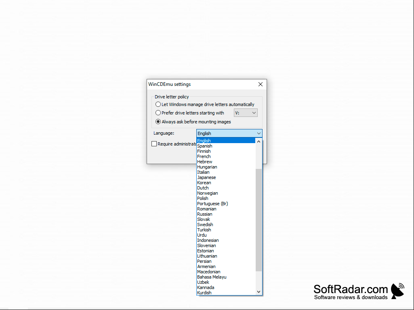Select Romanian language entry
This screenshot has height=310, width=414.
(226, 209)
